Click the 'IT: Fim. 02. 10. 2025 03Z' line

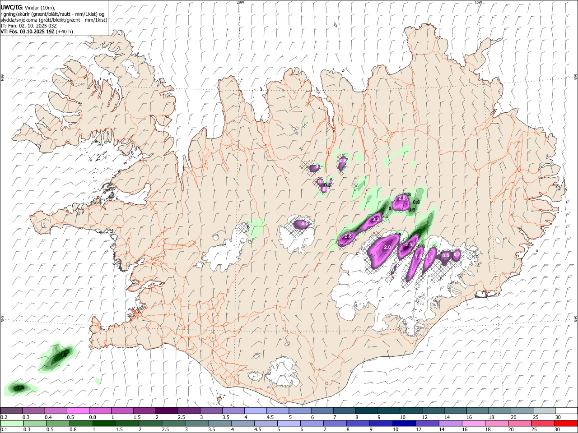coord(28,26)
